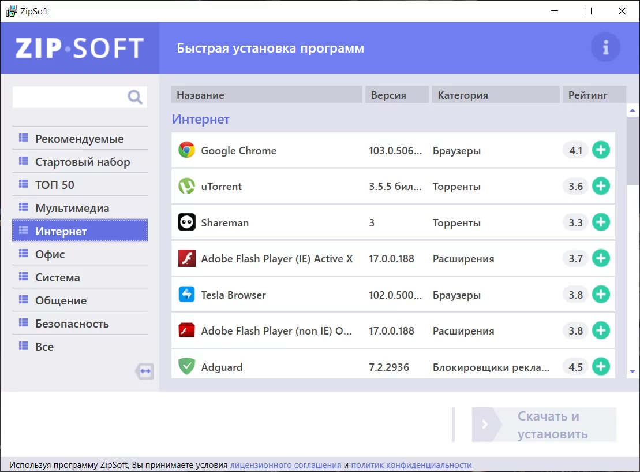This screenshot has height=472, width=640.
Task: Click the ZIP·SOFT logo
Action: click(80, 48)
